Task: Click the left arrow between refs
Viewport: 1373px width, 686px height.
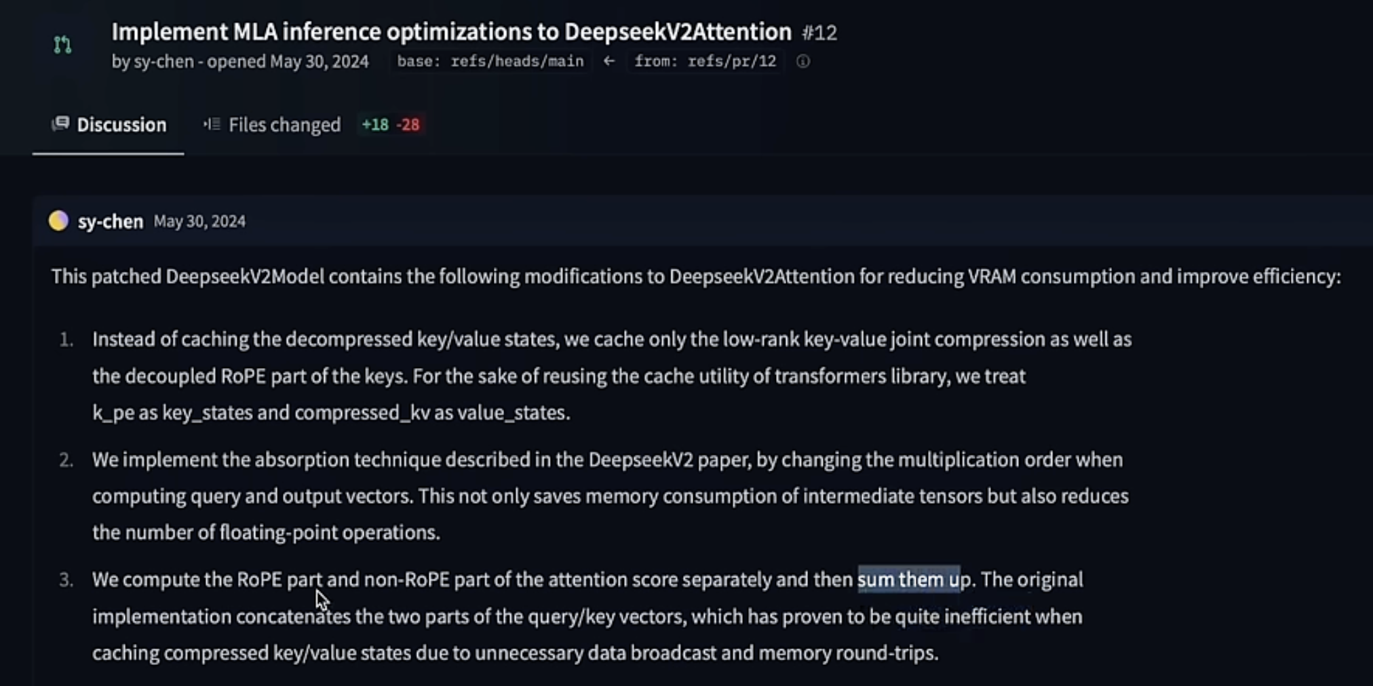Action: (609, 61)
